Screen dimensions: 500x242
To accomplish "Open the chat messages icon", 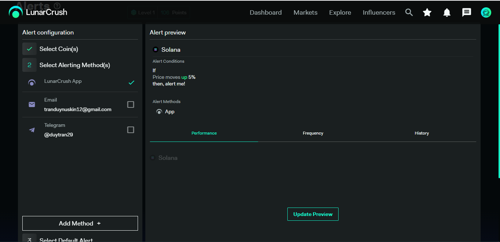I will [x=466, y=12].
